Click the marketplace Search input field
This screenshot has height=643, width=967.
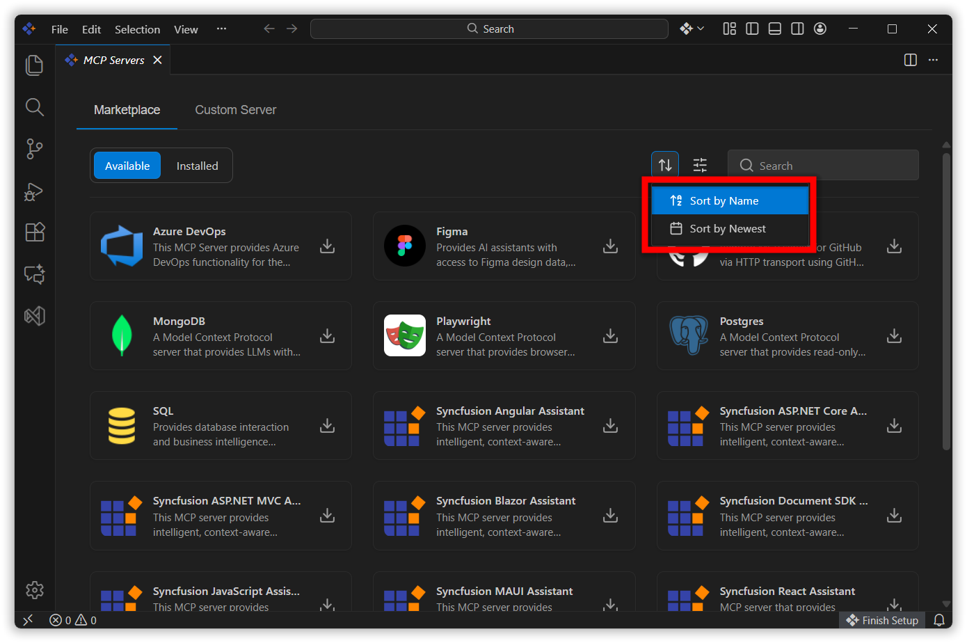tap(831, 166)
